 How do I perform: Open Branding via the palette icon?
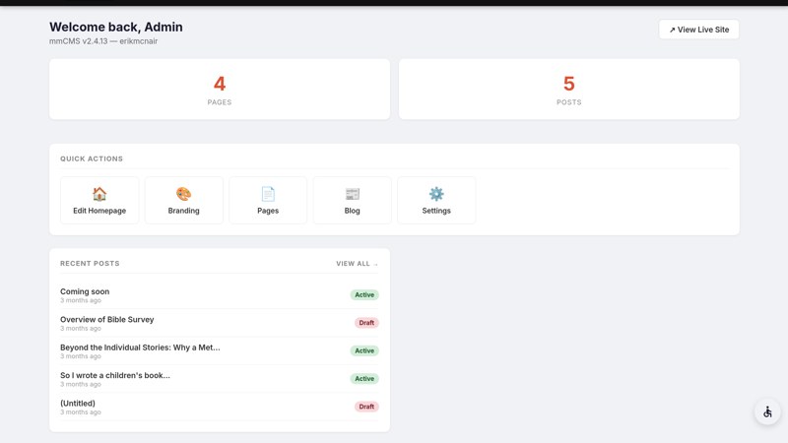coord(183,194)
